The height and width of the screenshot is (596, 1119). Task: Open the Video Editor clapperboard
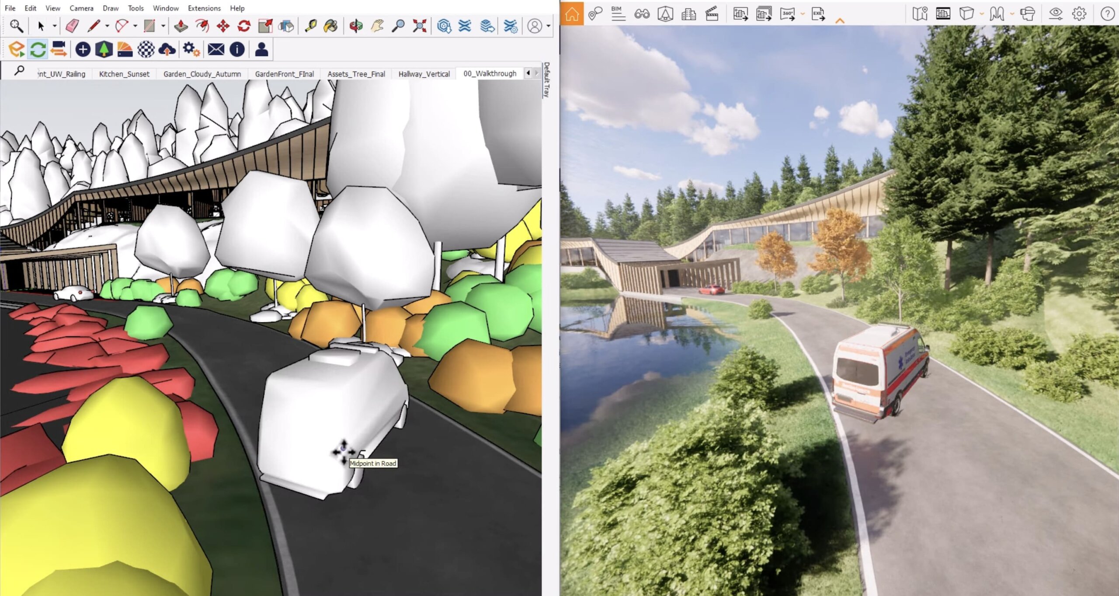tap(712, 14)
